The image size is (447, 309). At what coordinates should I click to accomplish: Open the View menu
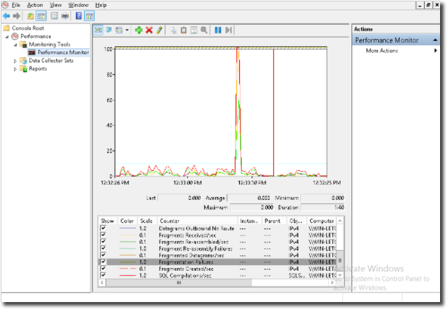click(x=56, y=5)
